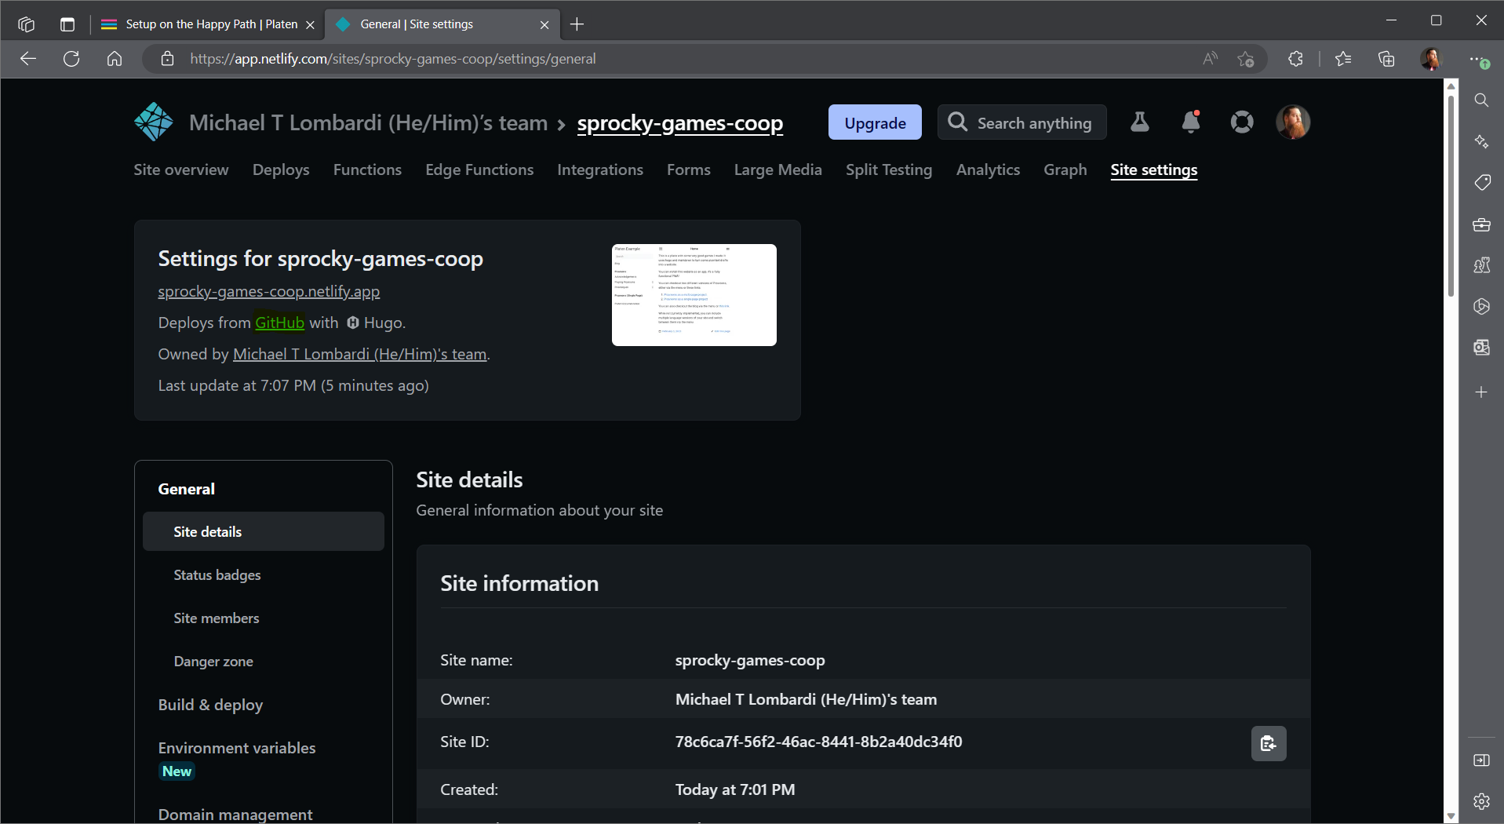
Task: Switch to the Deploys tab
Action: point(281,170)
